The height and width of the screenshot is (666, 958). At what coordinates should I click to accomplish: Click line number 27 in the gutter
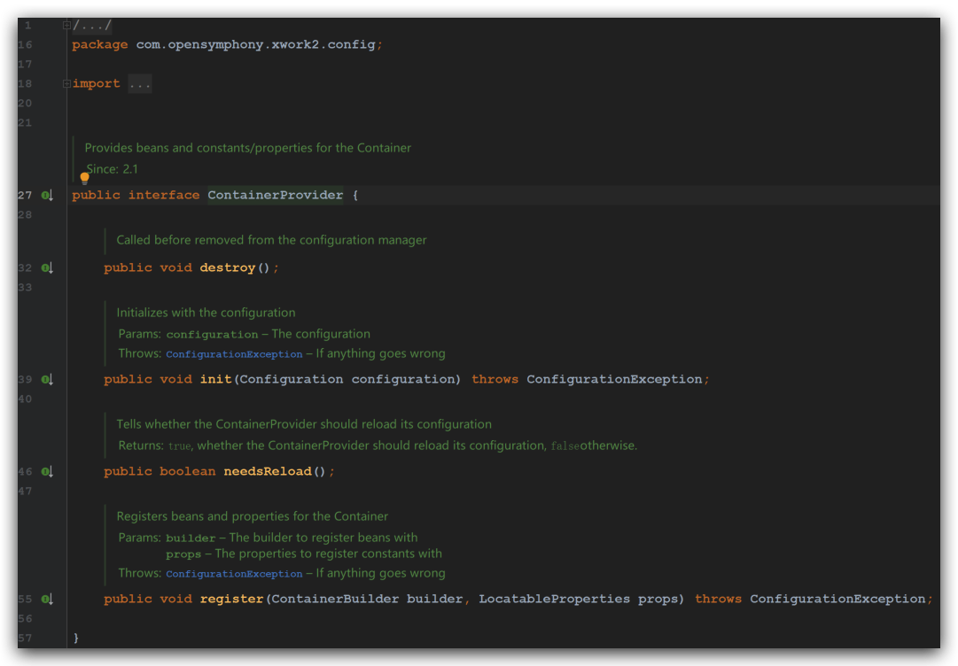pyautogui.click(x=25, y=196)
